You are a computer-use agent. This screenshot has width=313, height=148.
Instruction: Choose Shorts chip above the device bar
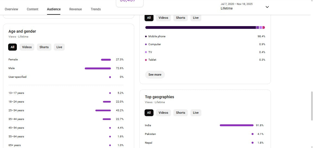pos(180,18)
